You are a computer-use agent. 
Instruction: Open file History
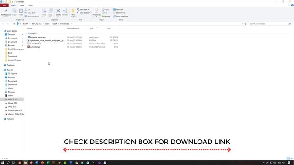(106, 16)
